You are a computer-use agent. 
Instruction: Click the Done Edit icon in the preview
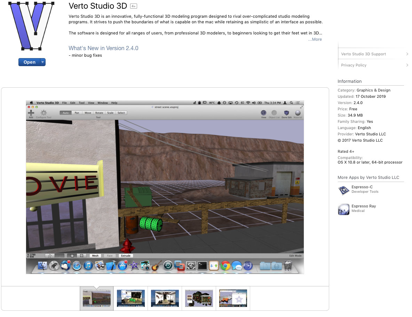tap(286, 113)
